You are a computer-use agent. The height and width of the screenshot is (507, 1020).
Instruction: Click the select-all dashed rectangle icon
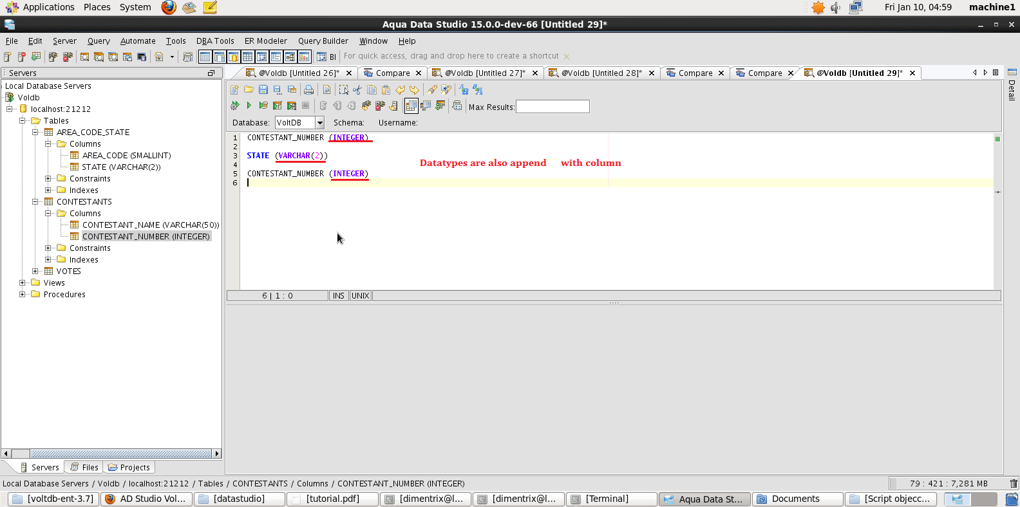tap(343, 90)
